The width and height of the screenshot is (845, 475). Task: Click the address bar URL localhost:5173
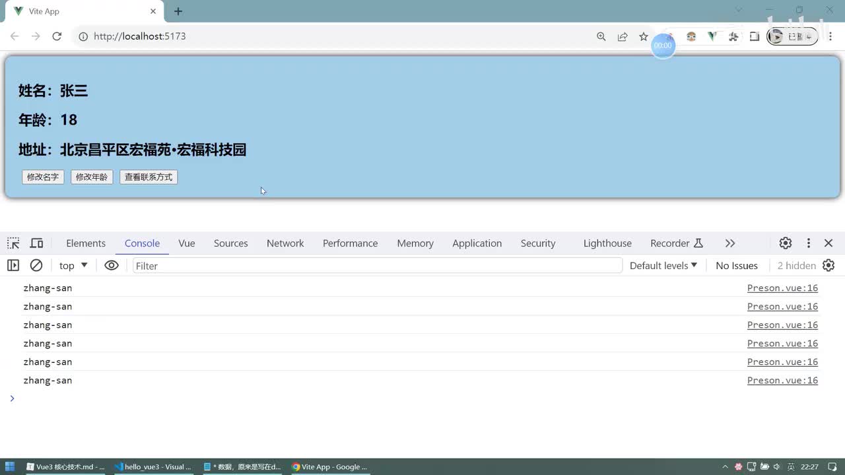pyautogui.click(x=139, y=36)
